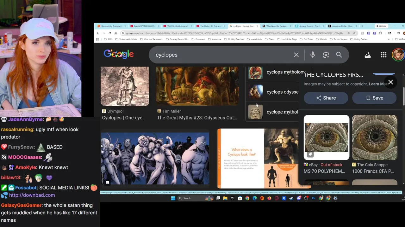Screen dimensions: 405x227
Task: Switch to MASS SPYING BILLION tab
Action: point(145,26)
